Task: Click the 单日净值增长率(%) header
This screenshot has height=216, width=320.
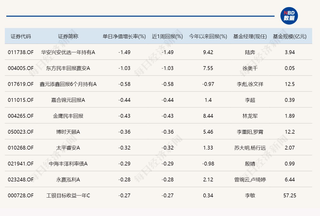Action: tap(124, 36)
